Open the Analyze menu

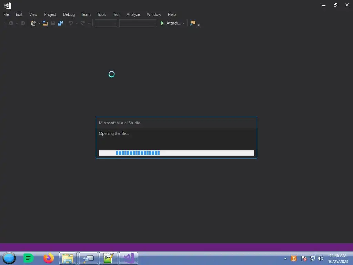(133, 14)
